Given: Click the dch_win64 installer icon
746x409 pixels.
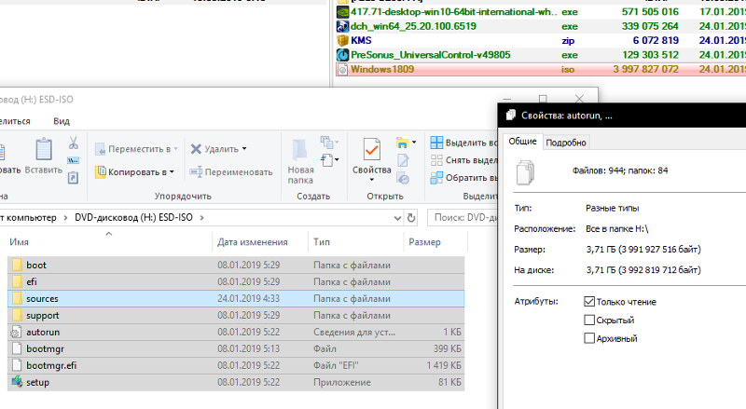Looking at the screenshot, I should coord(342,26).
